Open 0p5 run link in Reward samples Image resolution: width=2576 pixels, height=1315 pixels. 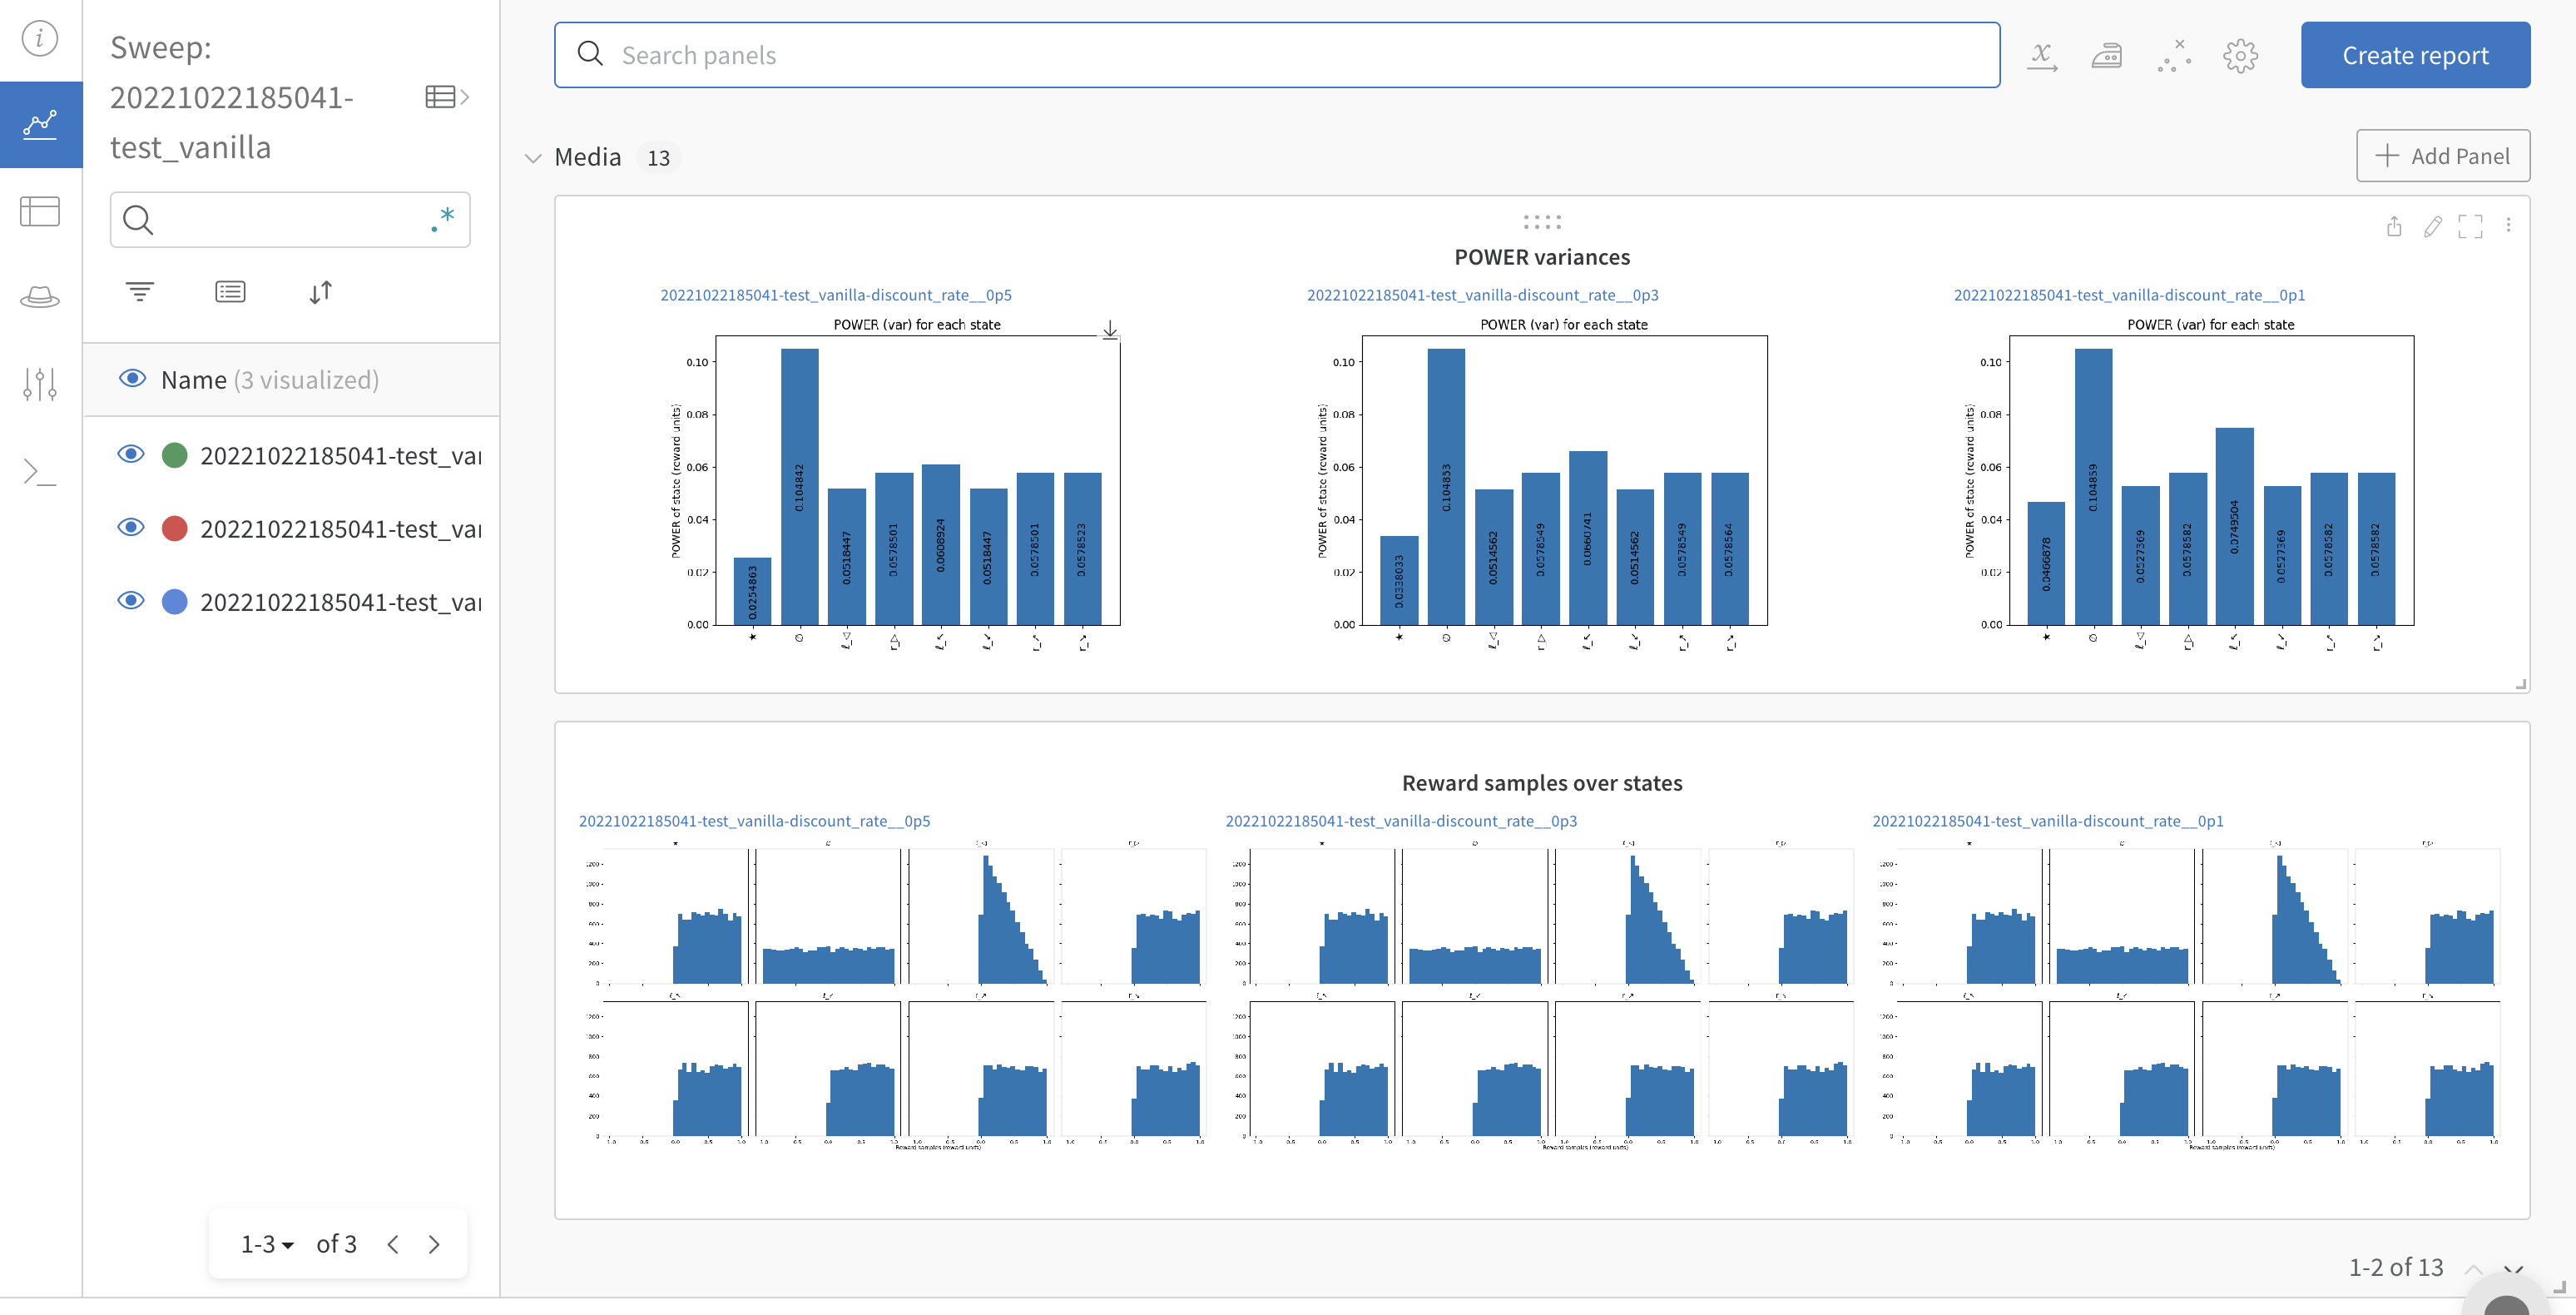click(754, 821)
